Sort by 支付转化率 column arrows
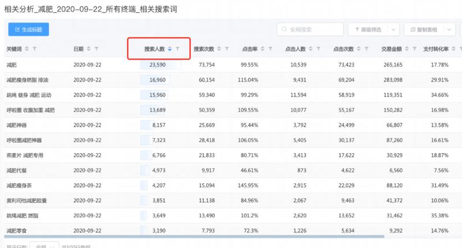This screenshot has width=462, height=248. [x=454, y=49]
